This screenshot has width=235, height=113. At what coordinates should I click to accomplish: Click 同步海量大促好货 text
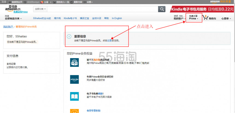(96, 80)
